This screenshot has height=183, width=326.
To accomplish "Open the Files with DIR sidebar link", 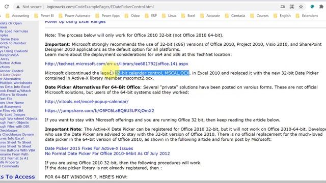I will 15,127.
